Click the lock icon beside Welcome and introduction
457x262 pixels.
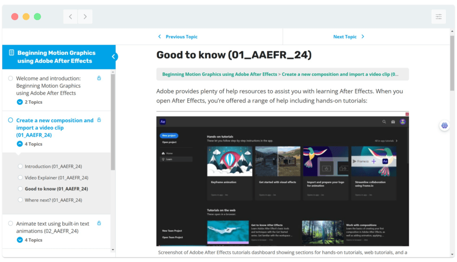(99, 78)
